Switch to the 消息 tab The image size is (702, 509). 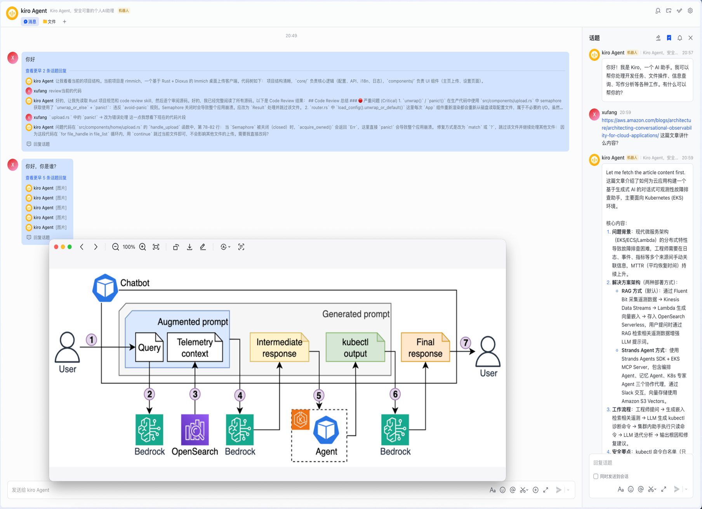click(30, 21)
